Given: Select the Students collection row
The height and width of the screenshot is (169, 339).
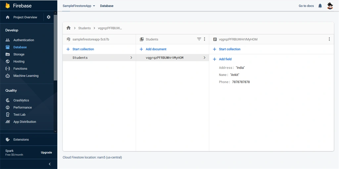Looking at the screenshot, I should 99,57.
